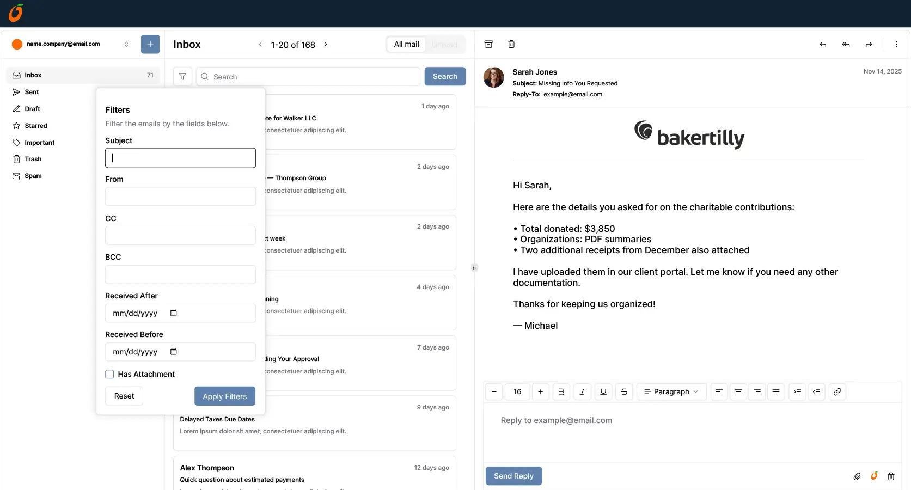Open the Starred folder
The image size is (911, 490).
click(x=36, y=125)
